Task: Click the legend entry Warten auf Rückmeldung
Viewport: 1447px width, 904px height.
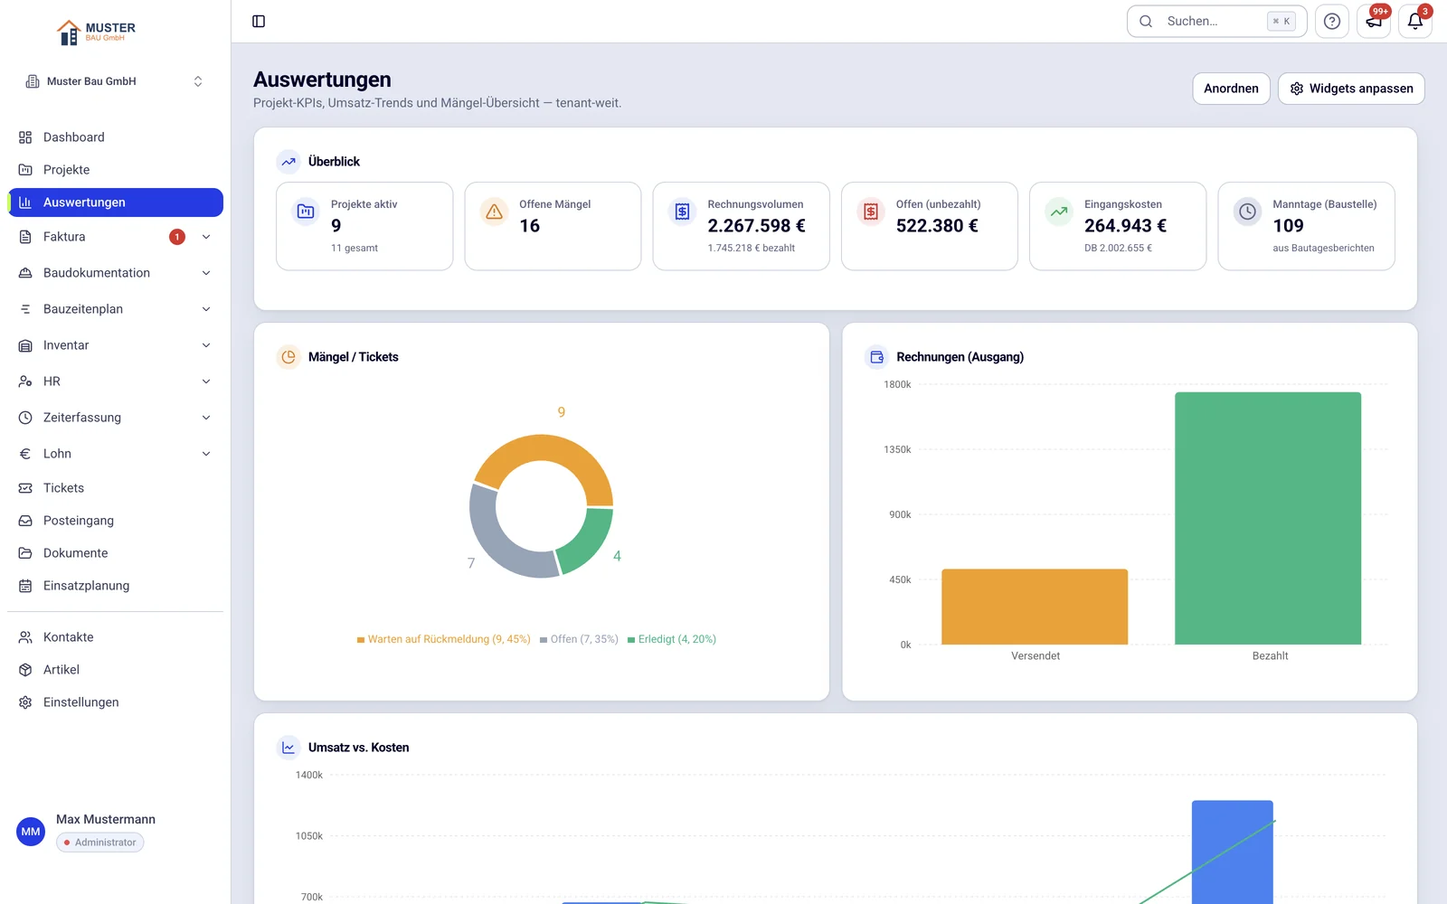Action: click(443, 639)
